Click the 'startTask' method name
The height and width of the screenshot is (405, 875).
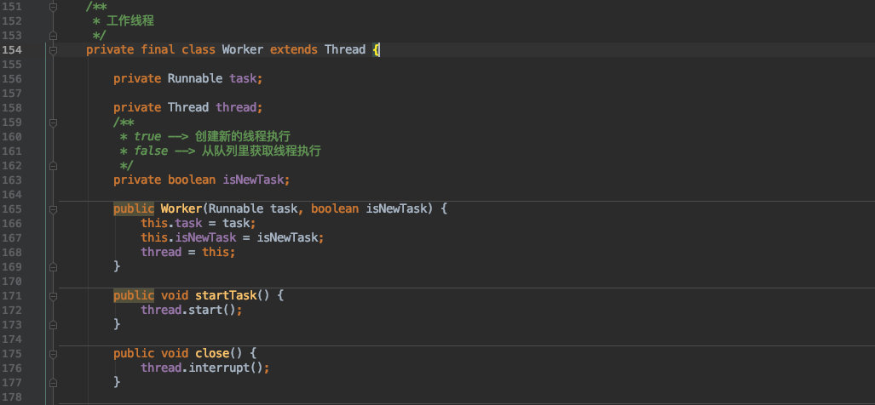[x=226, y=295]
